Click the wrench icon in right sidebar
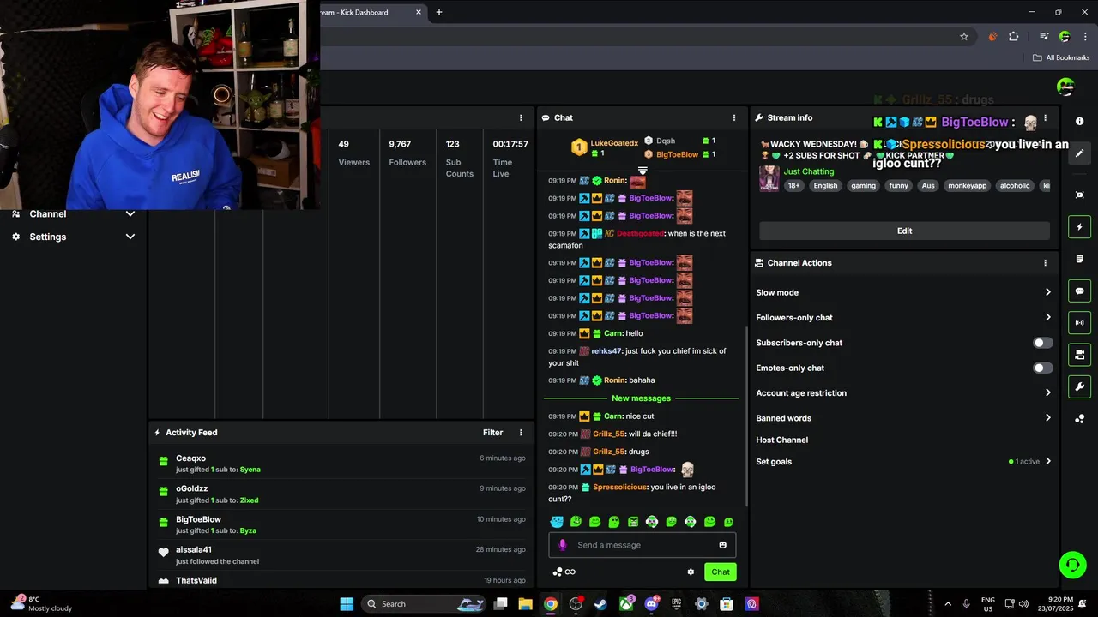This screenshot has width=1098, height=617. point(1079,386)
